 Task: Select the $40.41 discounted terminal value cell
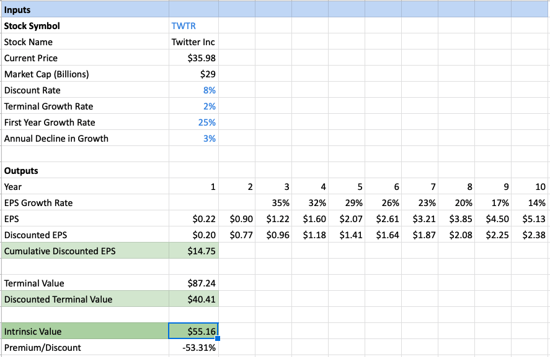coord(193,299)
